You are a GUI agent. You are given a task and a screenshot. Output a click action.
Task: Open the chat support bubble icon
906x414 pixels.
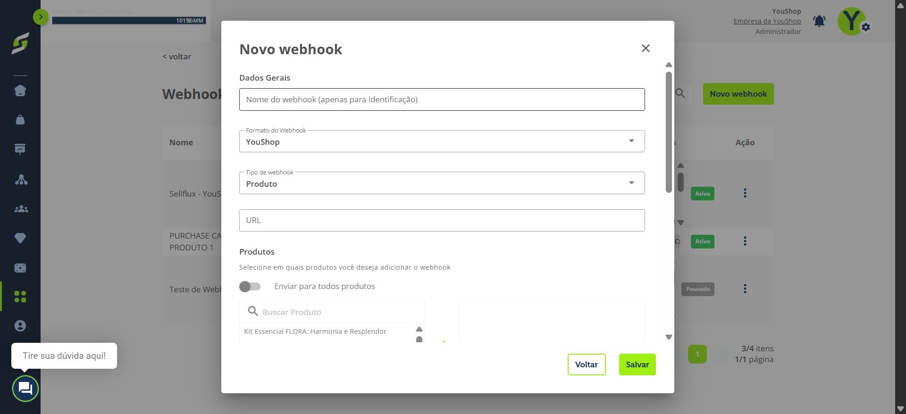point(25,389)
